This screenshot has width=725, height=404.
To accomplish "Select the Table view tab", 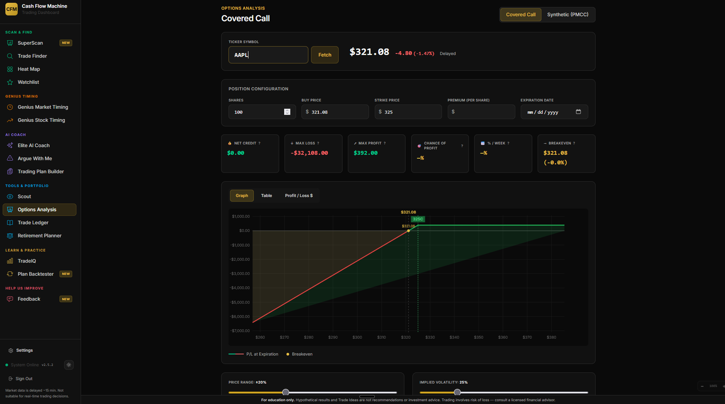I will 266,196.
